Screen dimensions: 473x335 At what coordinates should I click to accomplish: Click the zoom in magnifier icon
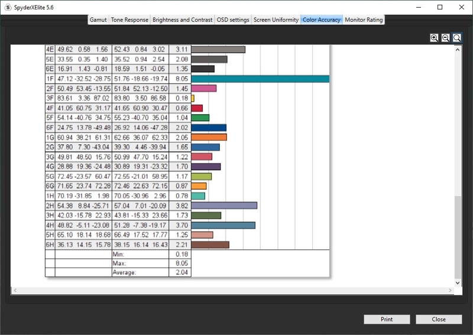click(x=434, y=38)
